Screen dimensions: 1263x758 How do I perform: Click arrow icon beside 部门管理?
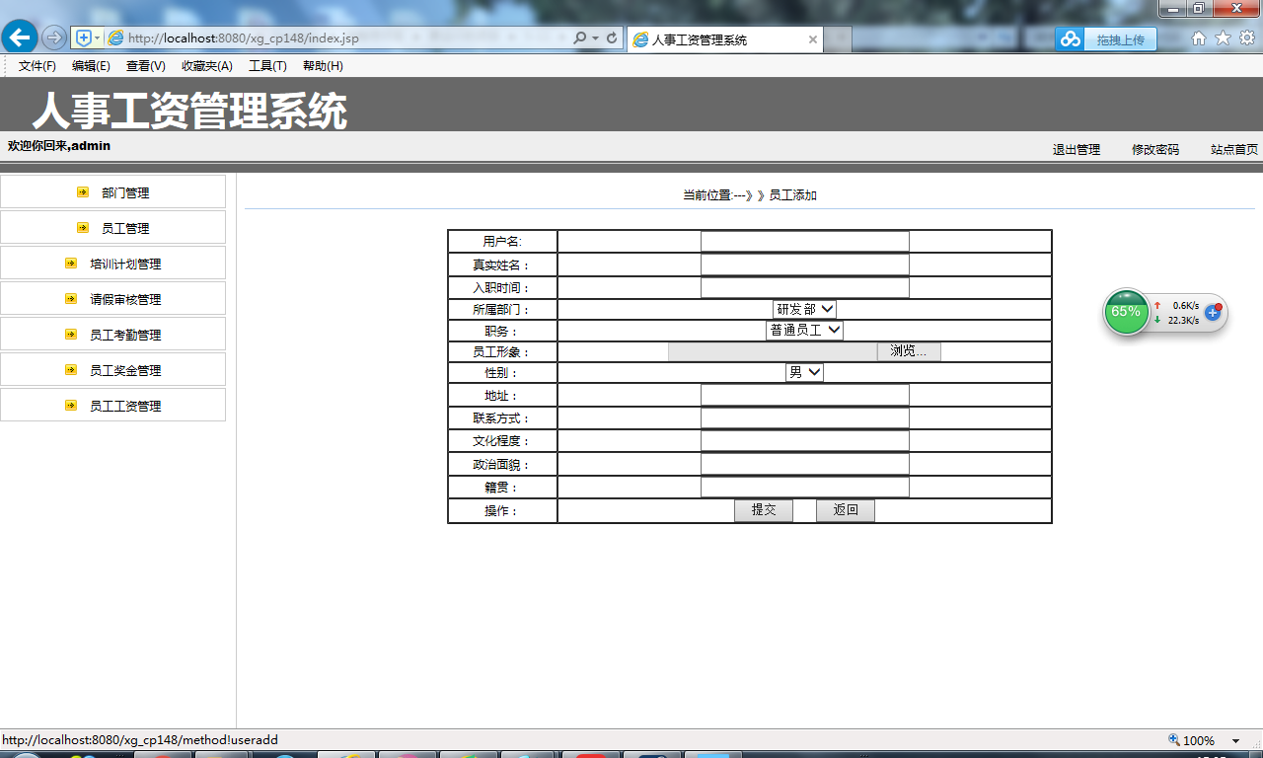click(x=83, y=192)
